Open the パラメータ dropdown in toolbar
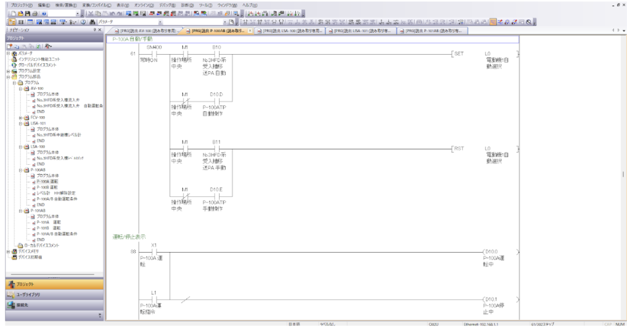The height and width of the screenshot is (329, 630). coord(161,22)
